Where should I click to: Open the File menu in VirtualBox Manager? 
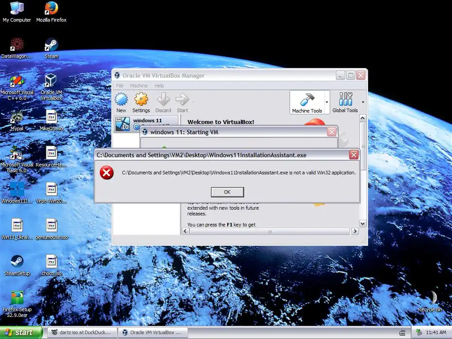(x=120, y=86)
